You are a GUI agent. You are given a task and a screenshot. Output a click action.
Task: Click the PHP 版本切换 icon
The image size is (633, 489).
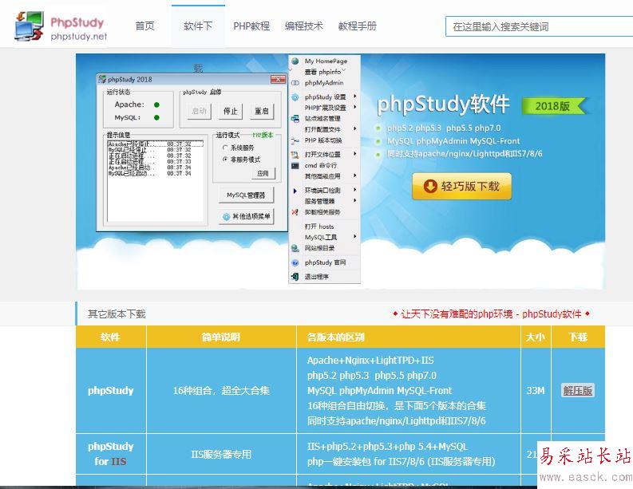pos(295,140)
